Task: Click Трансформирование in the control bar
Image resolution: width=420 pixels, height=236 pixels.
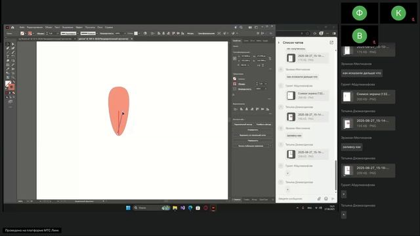Action: click(206, 33)
